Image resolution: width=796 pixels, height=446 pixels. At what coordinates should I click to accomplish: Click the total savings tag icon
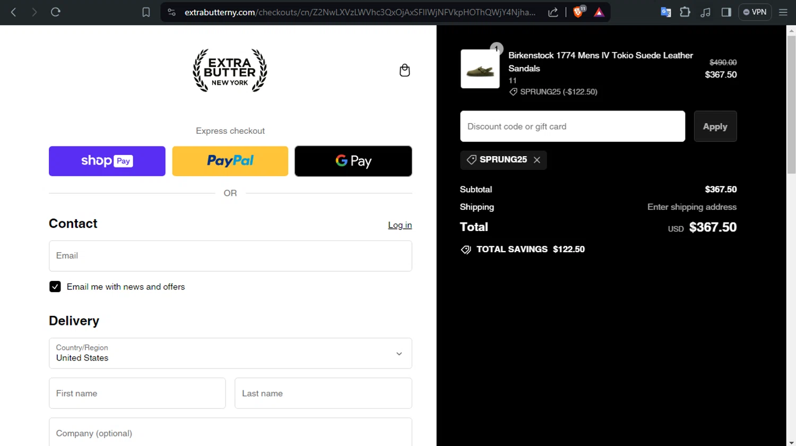[466, 250]
